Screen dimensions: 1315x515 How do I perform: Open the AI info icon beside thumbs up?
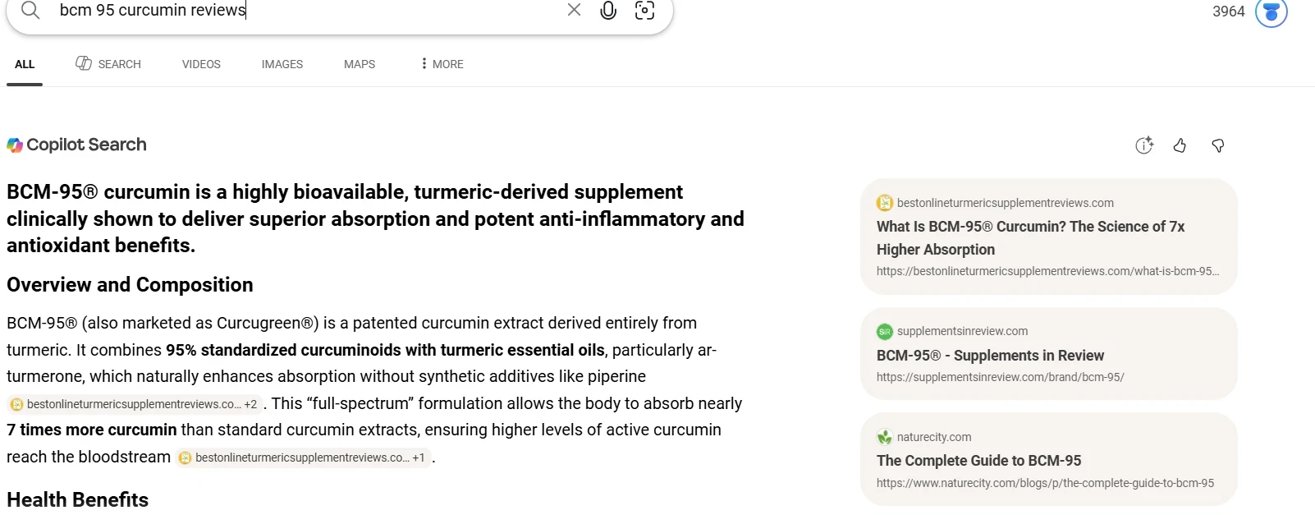(x=1144, y=145)
